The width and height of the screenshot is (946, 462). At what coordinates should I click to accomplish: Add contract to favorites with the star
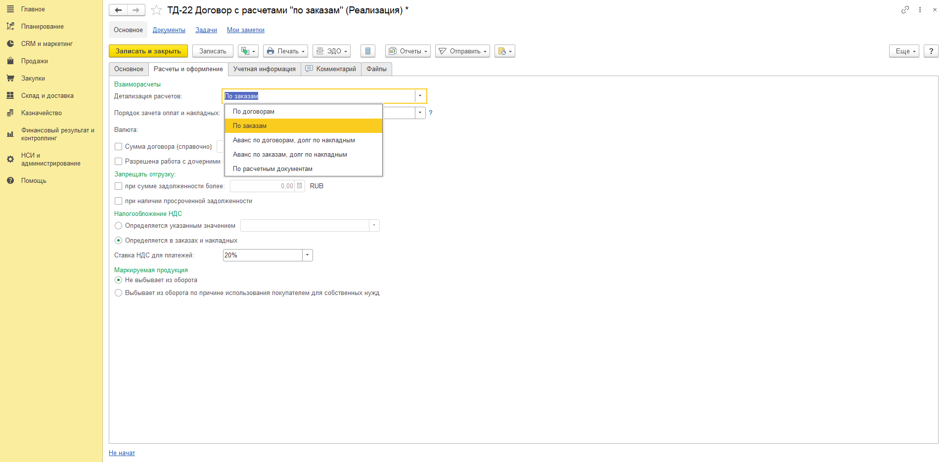tap(156, 10)
